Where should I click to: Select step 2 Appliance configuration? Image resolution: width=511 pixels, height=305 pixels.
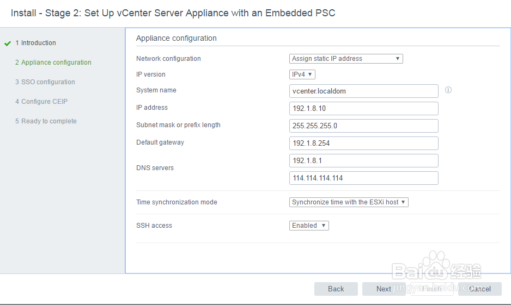[53, 63]
